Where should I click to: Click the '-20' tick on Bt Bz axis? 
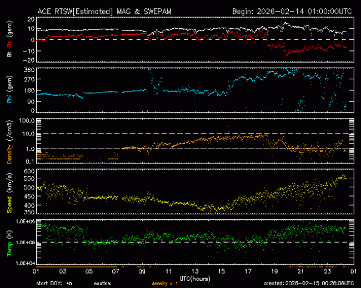coord(29,60)
